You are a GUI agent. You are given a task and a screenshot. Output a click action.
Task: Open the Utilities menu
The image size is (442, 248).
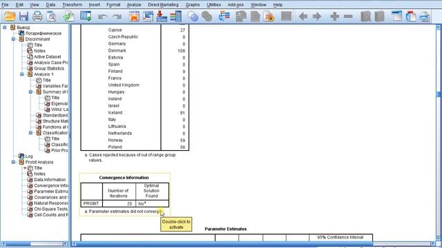(x=213, y=5)
